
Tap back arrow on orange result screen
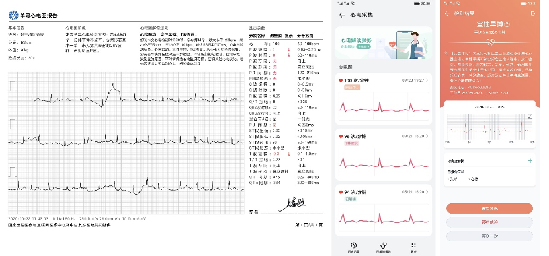[x=447, y=14]
